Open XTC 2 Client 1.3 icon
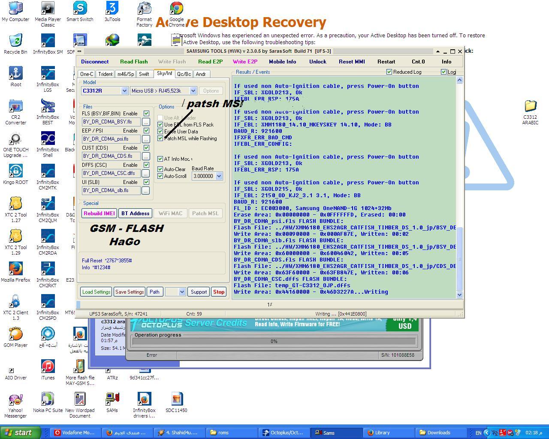549x439 pixels. point(15,307)
